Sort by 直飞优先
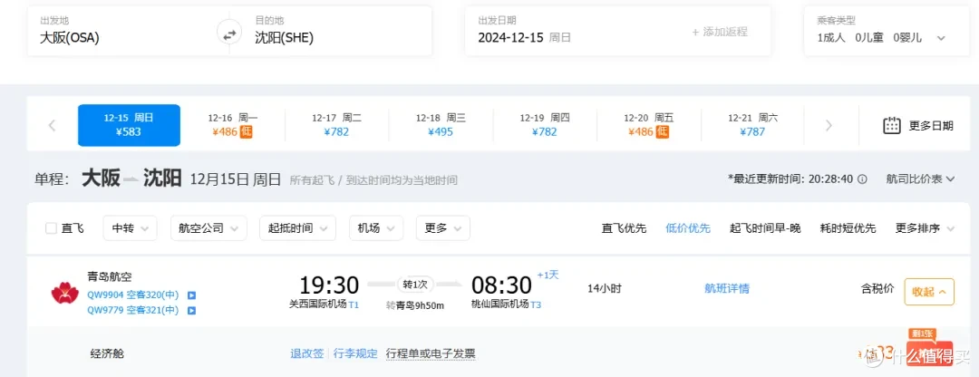 624,228
